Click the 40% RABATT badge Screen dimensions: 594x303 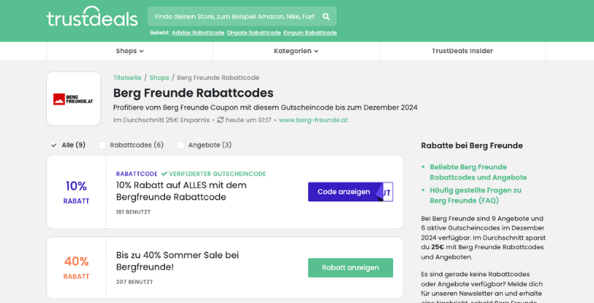click(x=76, y=267)
